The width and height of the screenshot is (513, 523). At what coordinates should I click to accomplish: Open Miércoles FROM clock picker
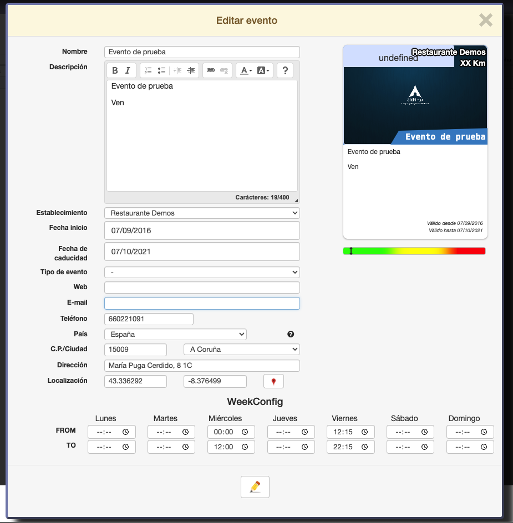tap(245, 432)
